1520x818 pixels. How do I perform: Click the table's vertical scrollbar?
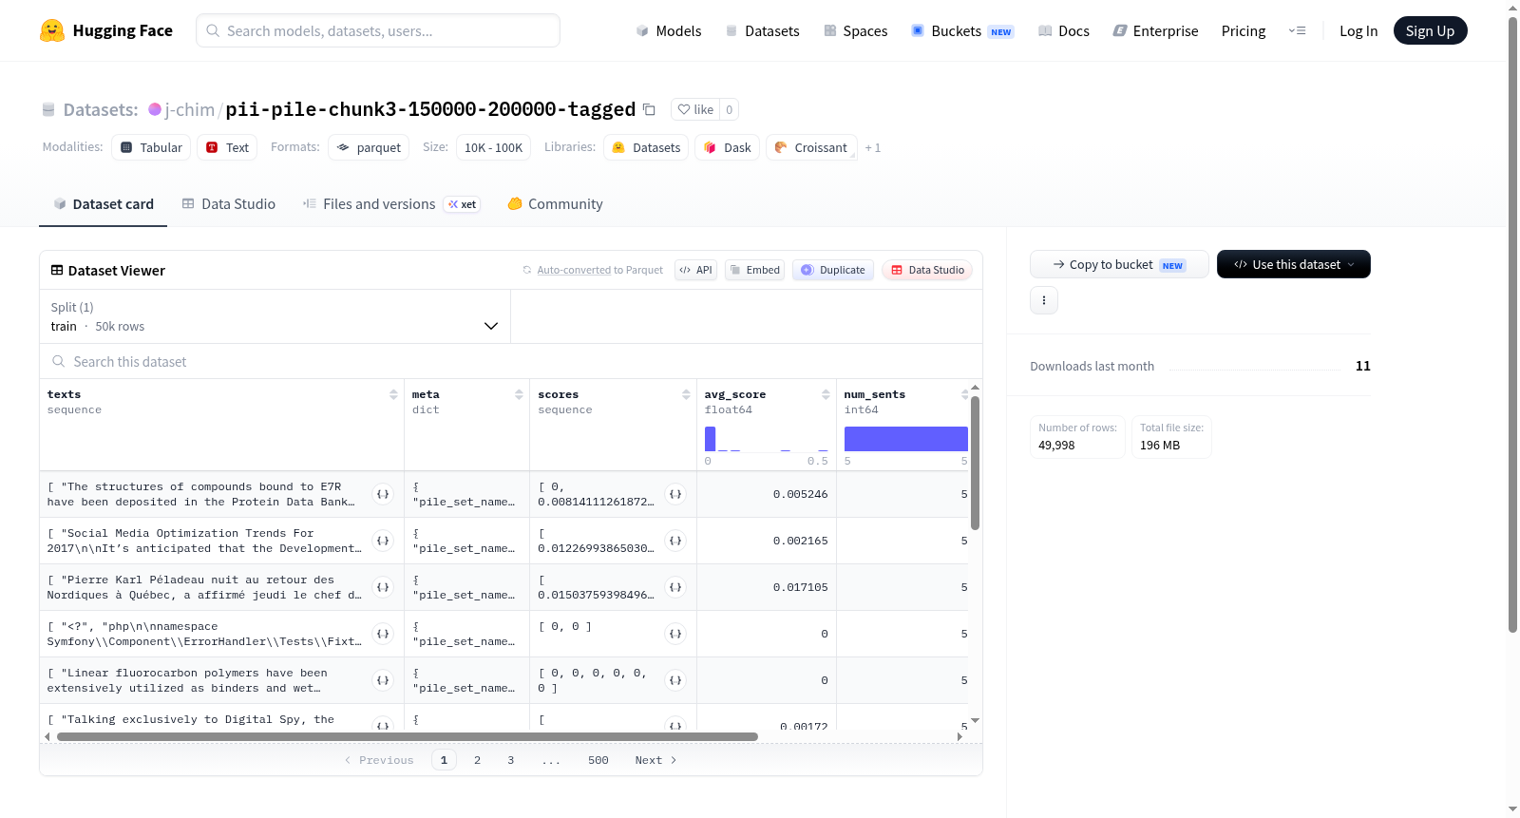click(x=975, y=463)
